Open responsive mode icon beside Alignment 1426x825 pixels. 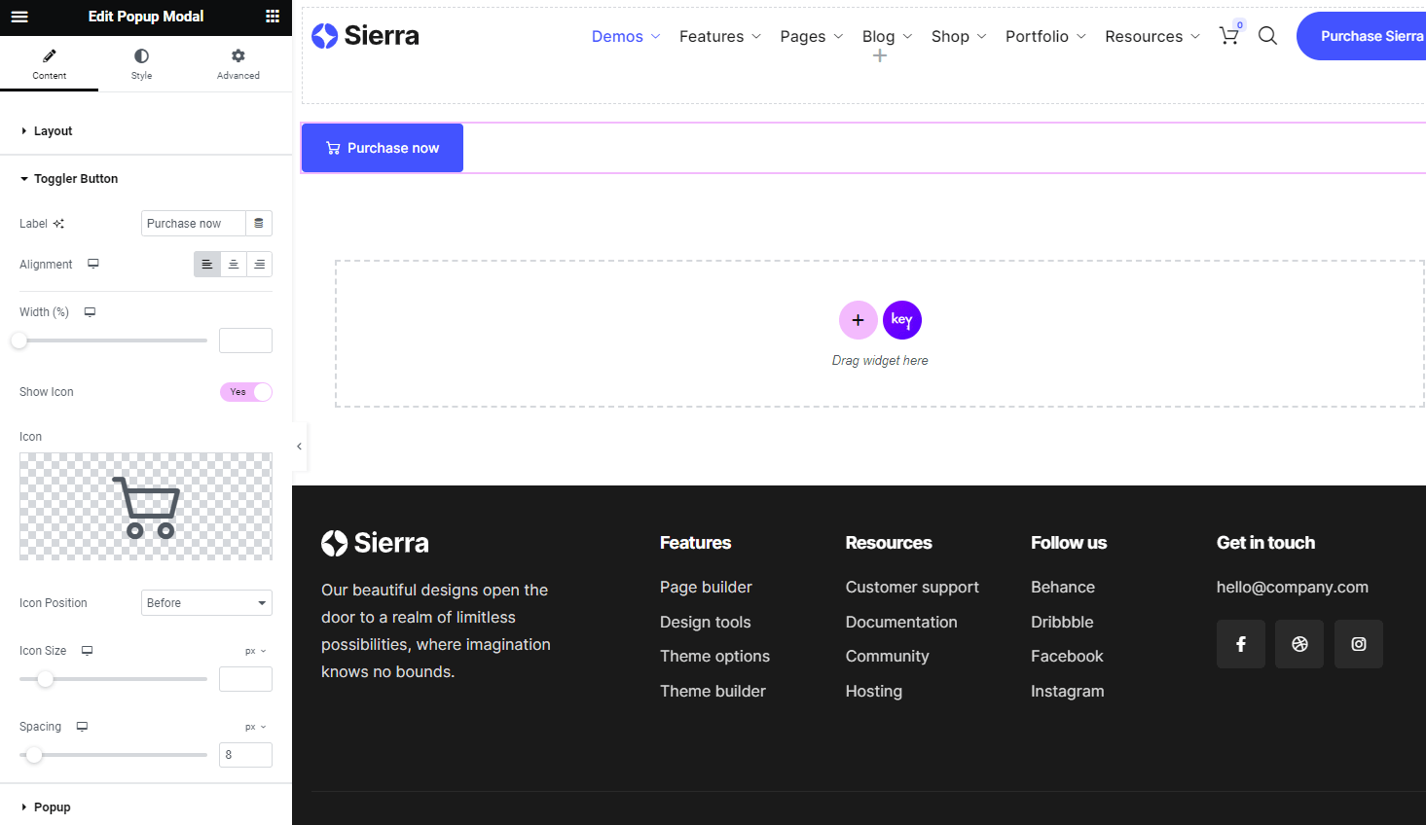click(93, 264)
